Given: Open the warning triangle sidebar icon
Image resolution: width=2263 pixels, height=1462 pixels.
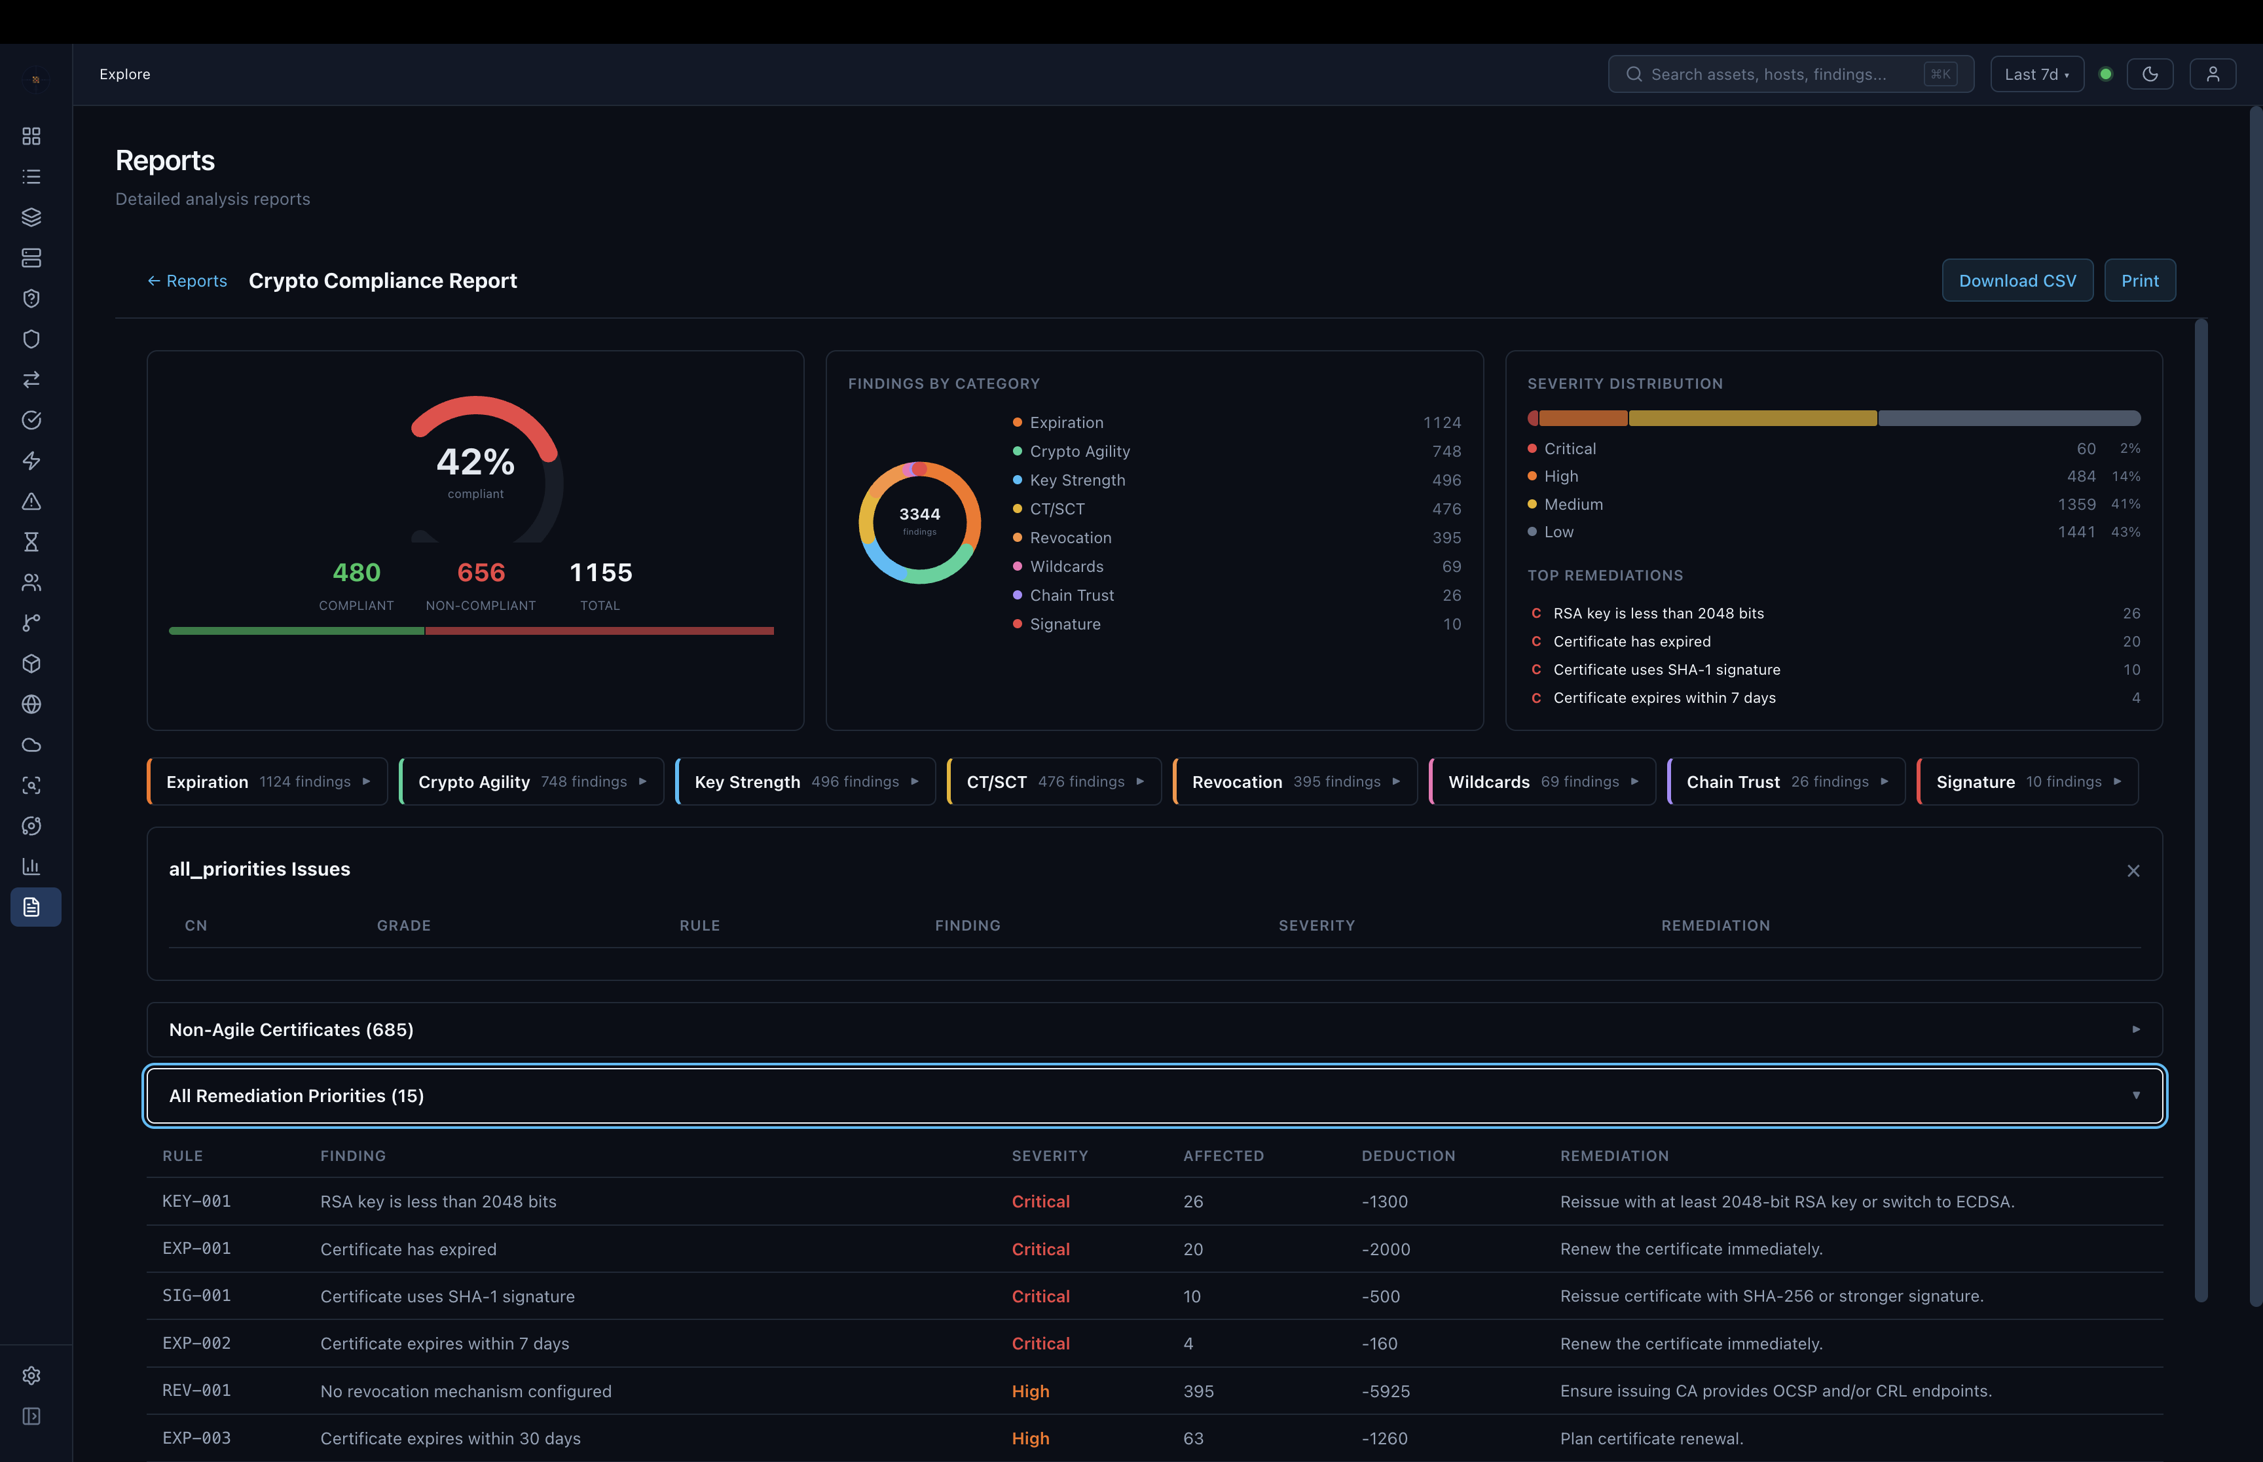Looking at the screenshot, I should coord(31,501).
